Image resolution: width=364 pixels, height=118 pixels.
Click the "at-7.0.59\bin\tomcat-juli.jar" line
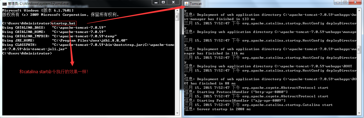[x=34, y=49]
